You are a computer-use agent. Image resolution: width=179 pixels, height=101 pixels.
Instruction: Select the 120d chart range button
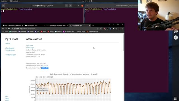[x=48, y=77]
